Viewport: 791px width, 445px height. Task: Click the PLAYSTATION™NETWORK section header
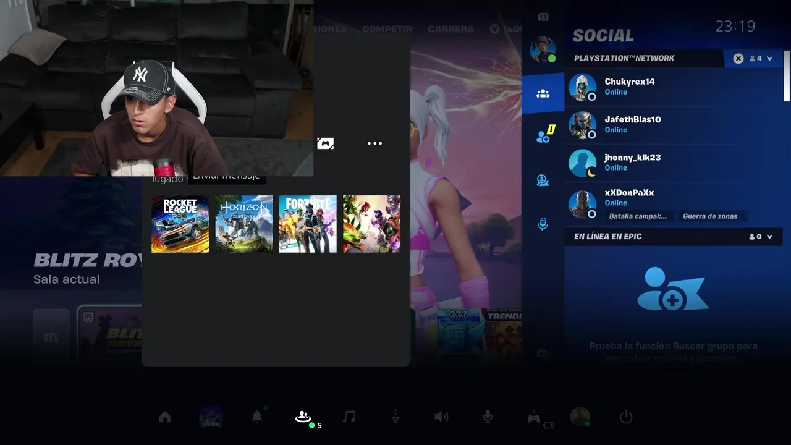click(x=624, y=58)
